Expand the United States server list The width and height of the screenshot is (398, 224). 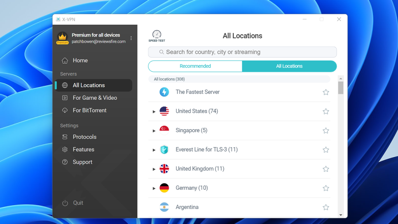(x=154, y=112)
